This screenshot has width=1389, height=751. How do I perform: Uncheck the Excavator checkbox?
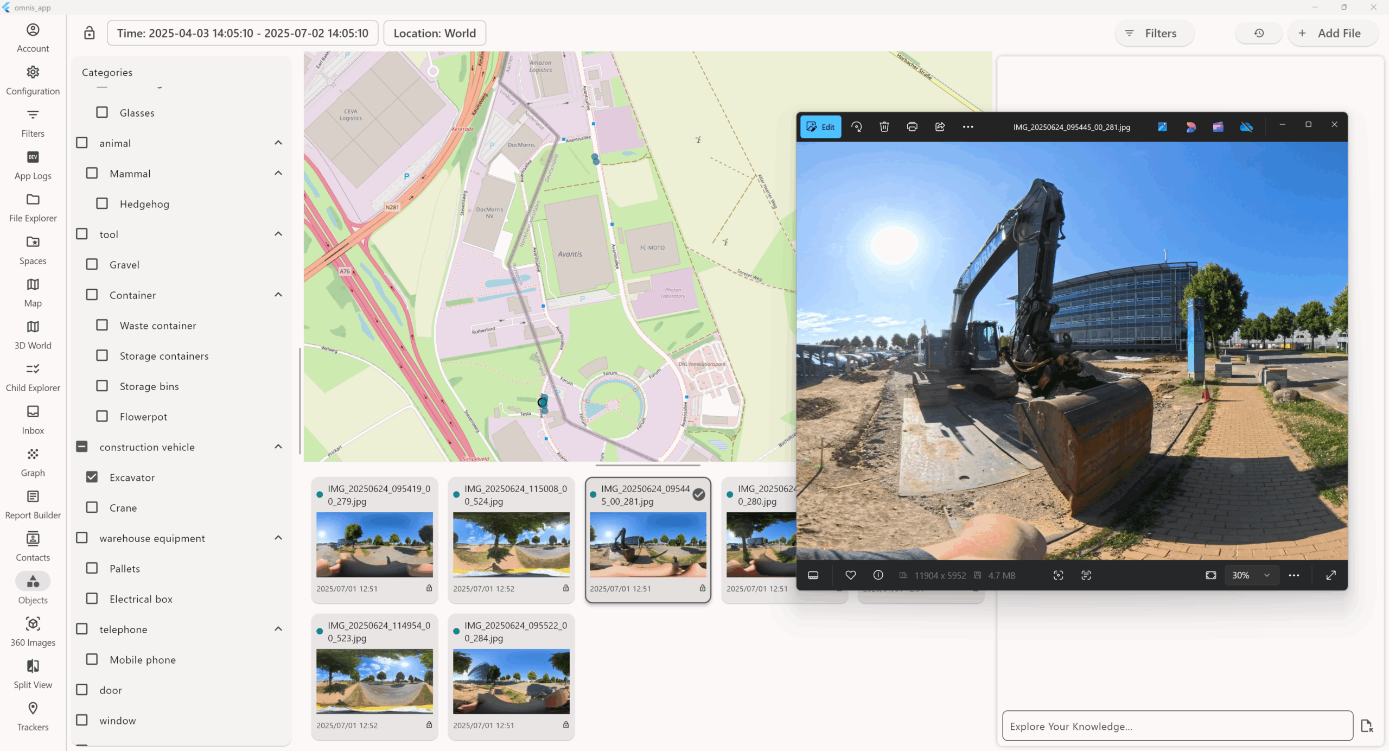[92, 477]
